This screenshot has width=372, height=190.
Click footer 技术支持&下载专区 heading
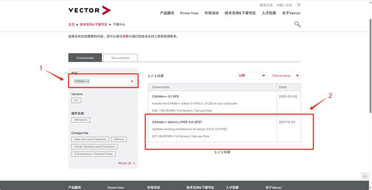(x=200, y=187)
